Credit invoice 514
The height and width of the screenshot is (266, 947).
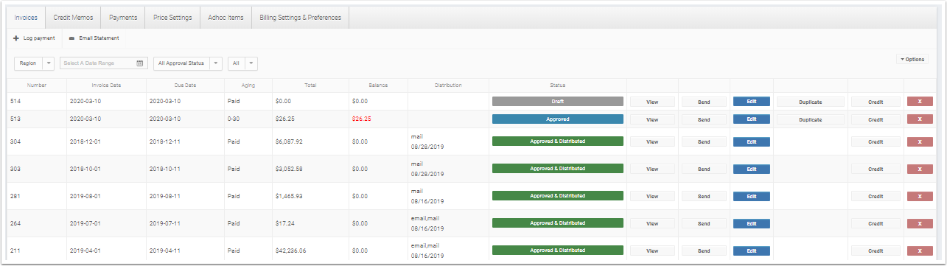[x=876, y=102]
